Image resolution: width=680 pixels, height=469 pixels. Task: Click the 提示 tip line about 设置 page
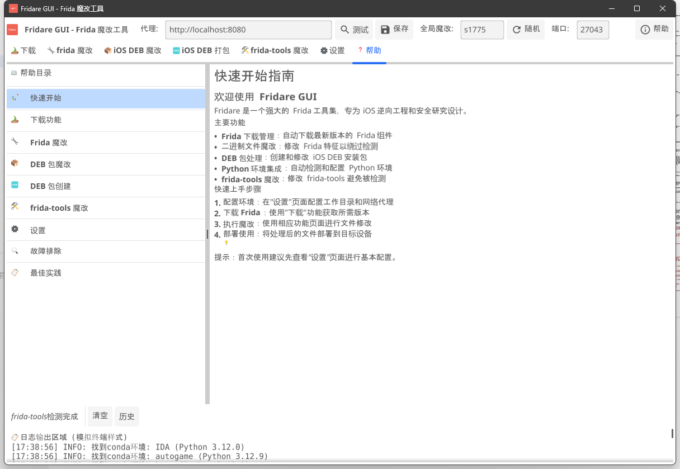306,257
